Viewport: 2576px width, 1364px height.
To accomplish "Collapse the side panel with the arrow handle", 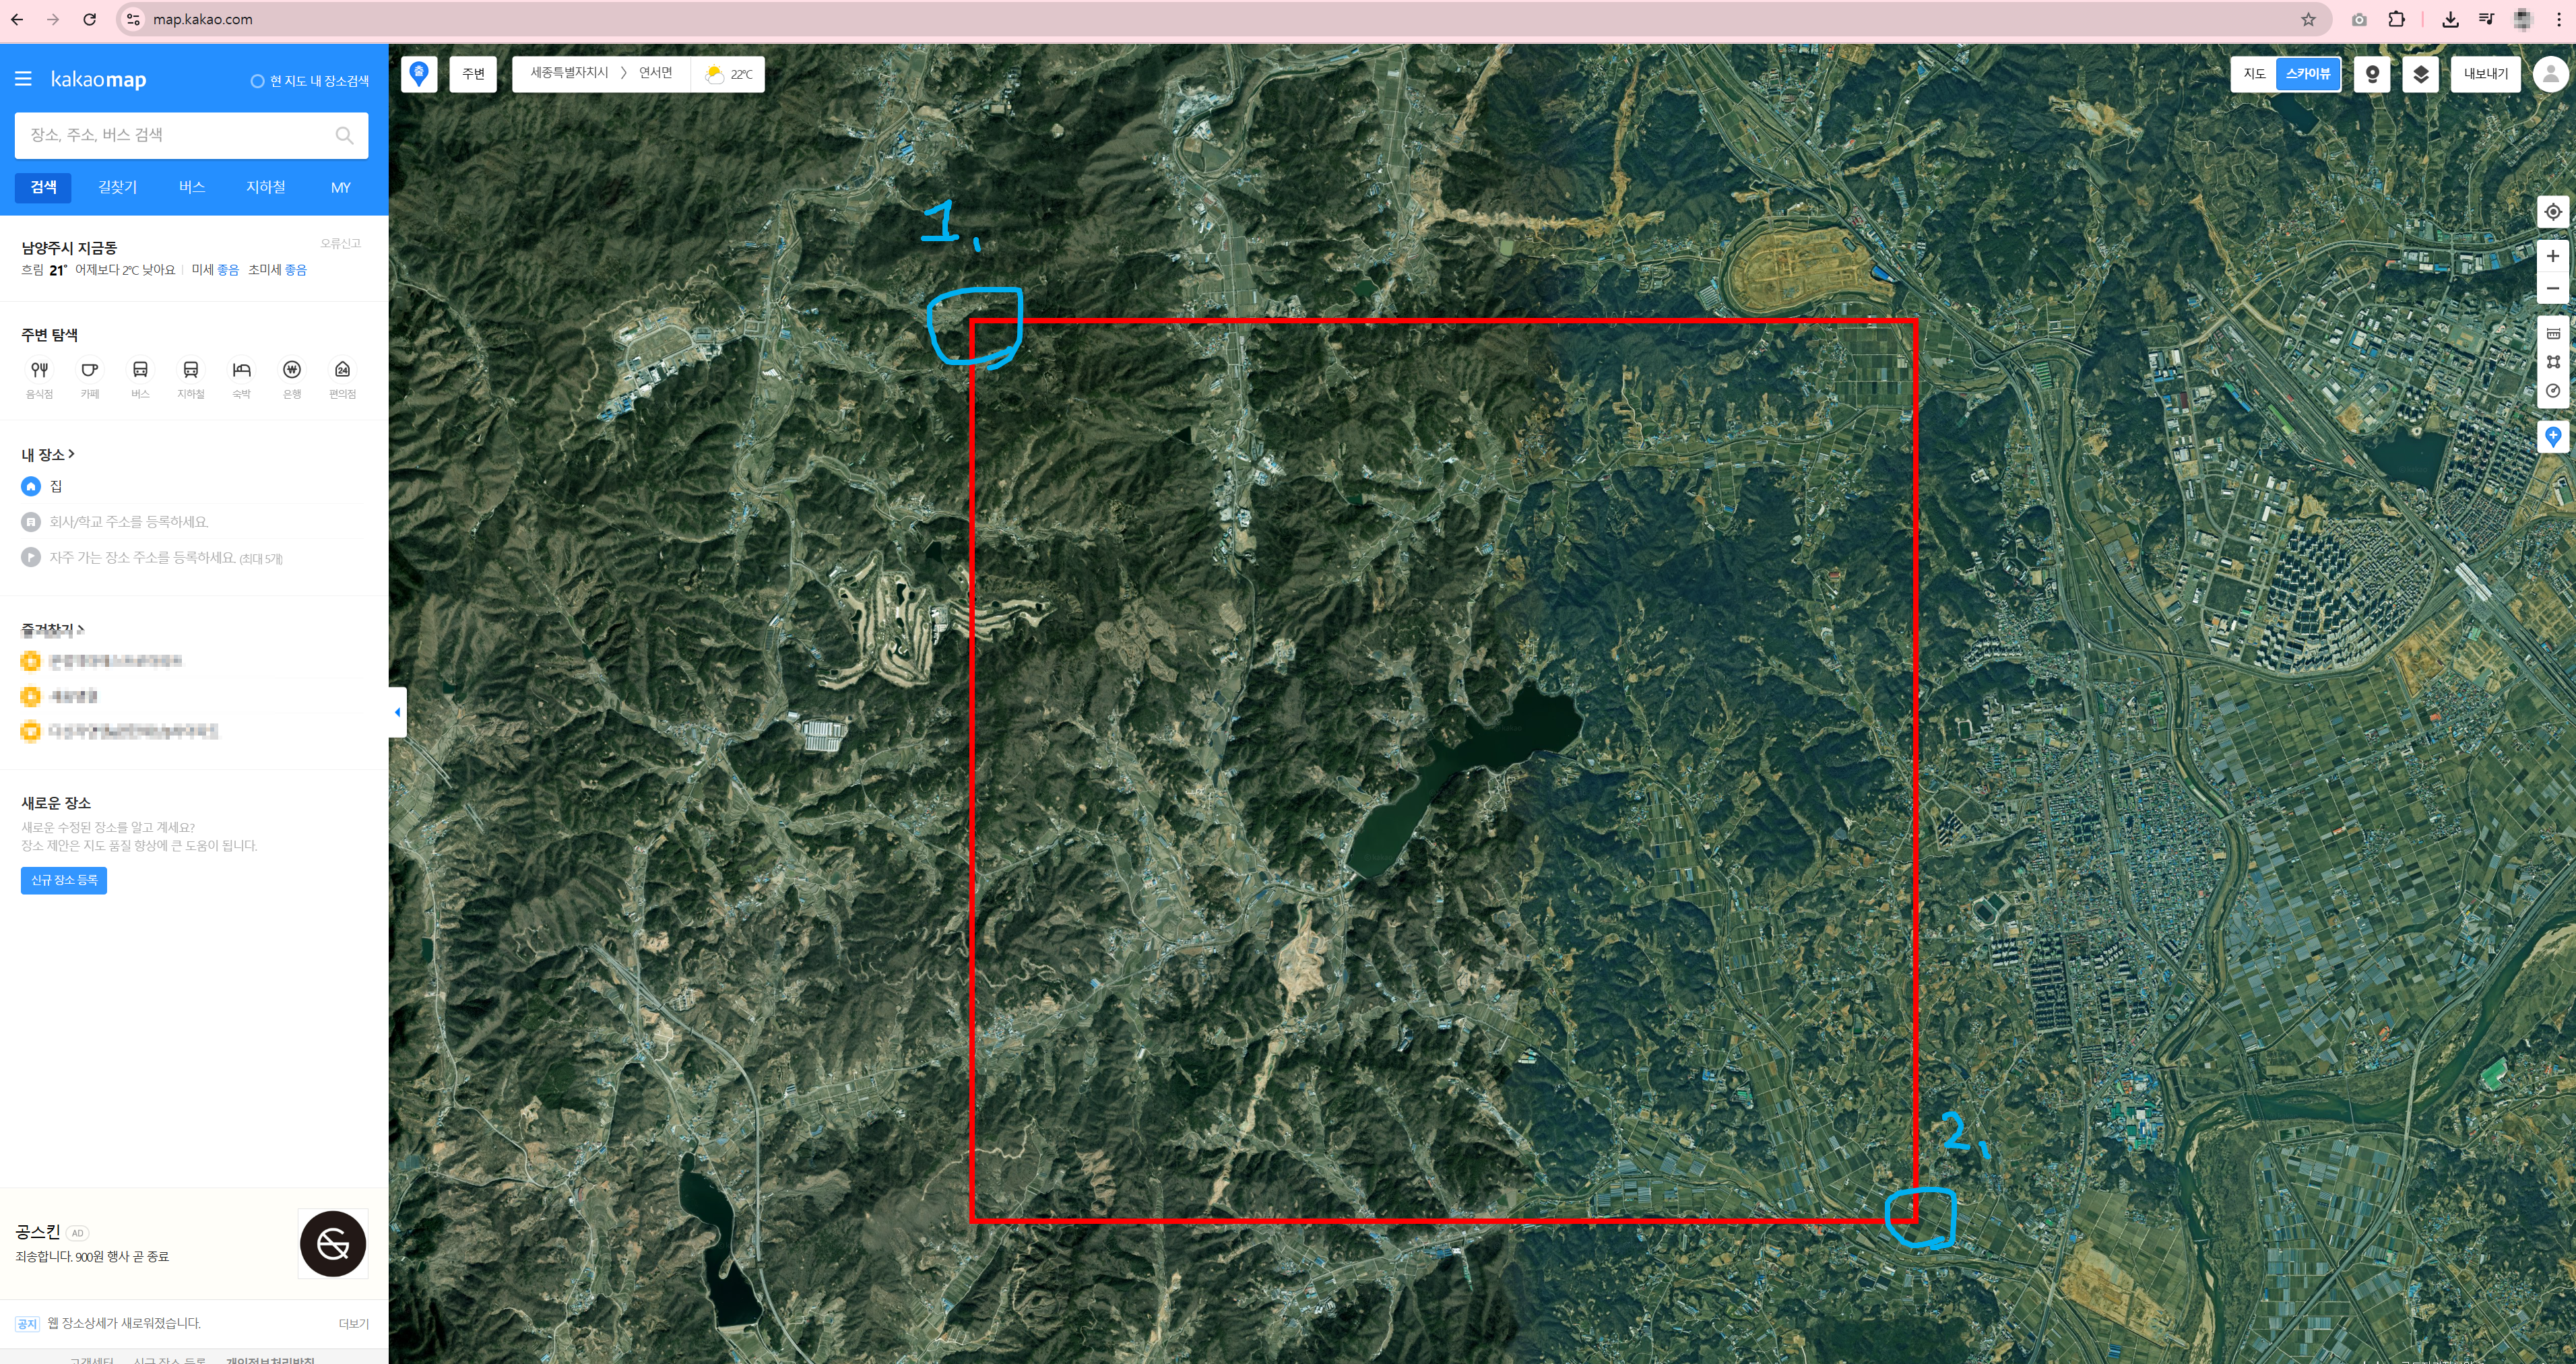I will point(397,712).
